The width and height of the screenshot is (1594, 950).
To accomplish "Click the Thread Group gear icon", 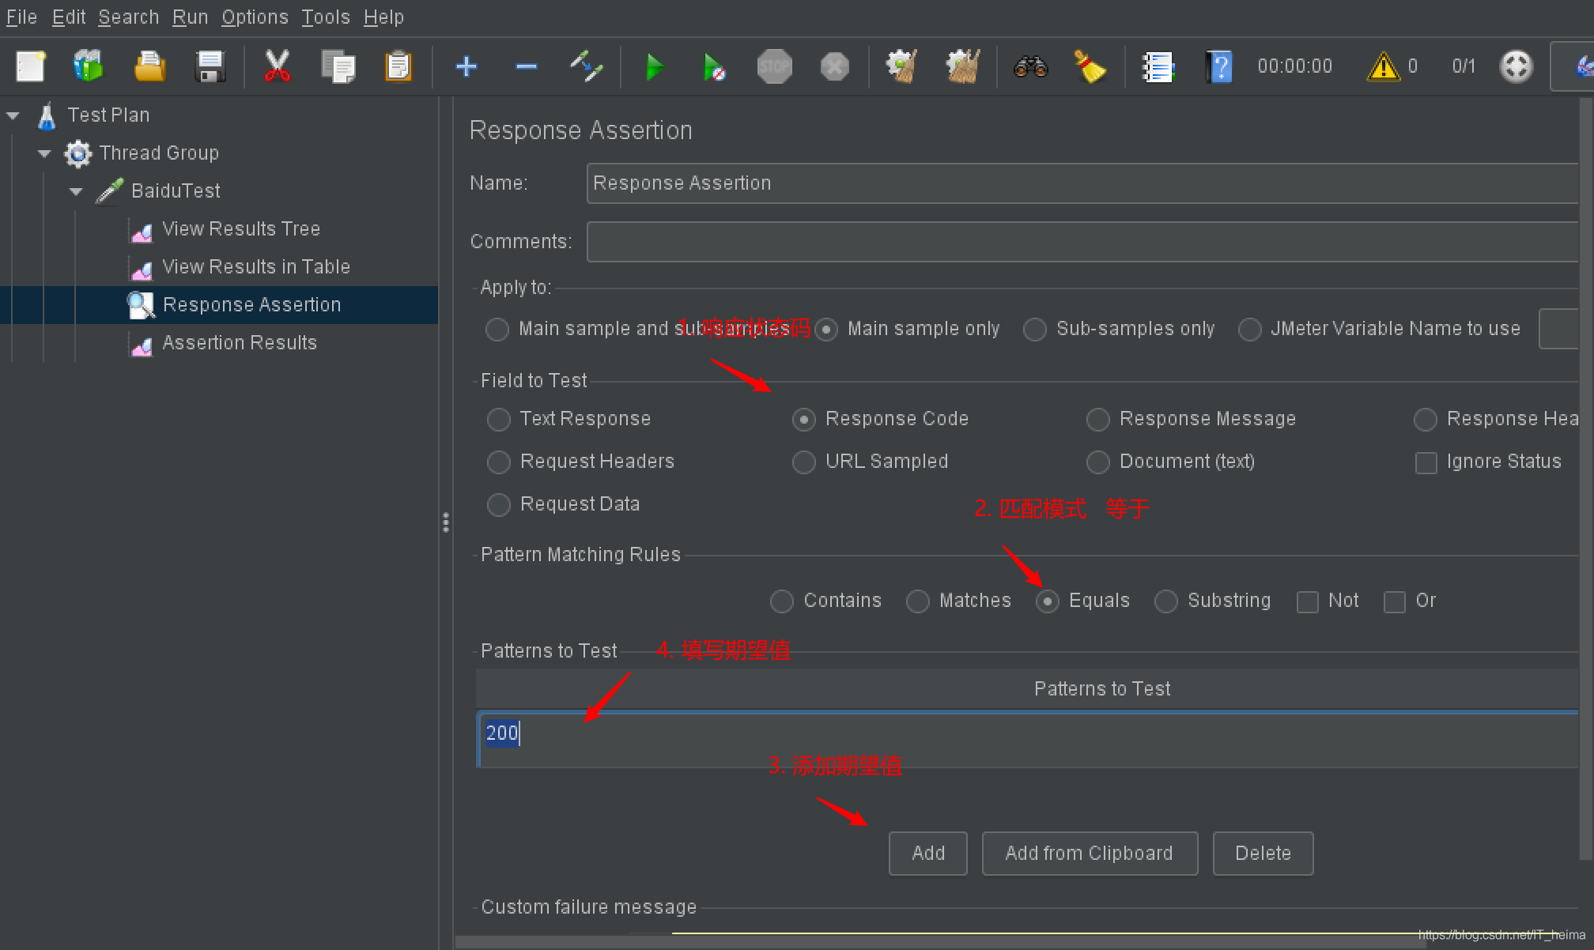I will click(77, 153).
